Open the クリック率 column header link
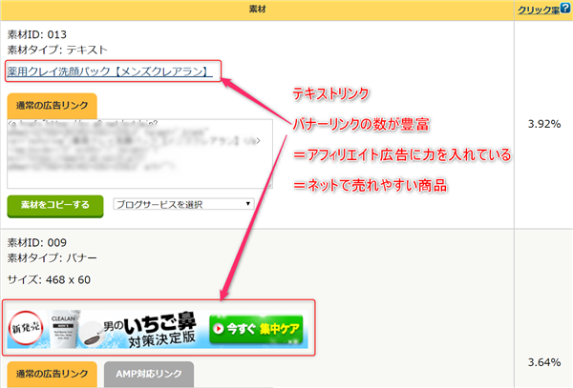 (539, 10)
